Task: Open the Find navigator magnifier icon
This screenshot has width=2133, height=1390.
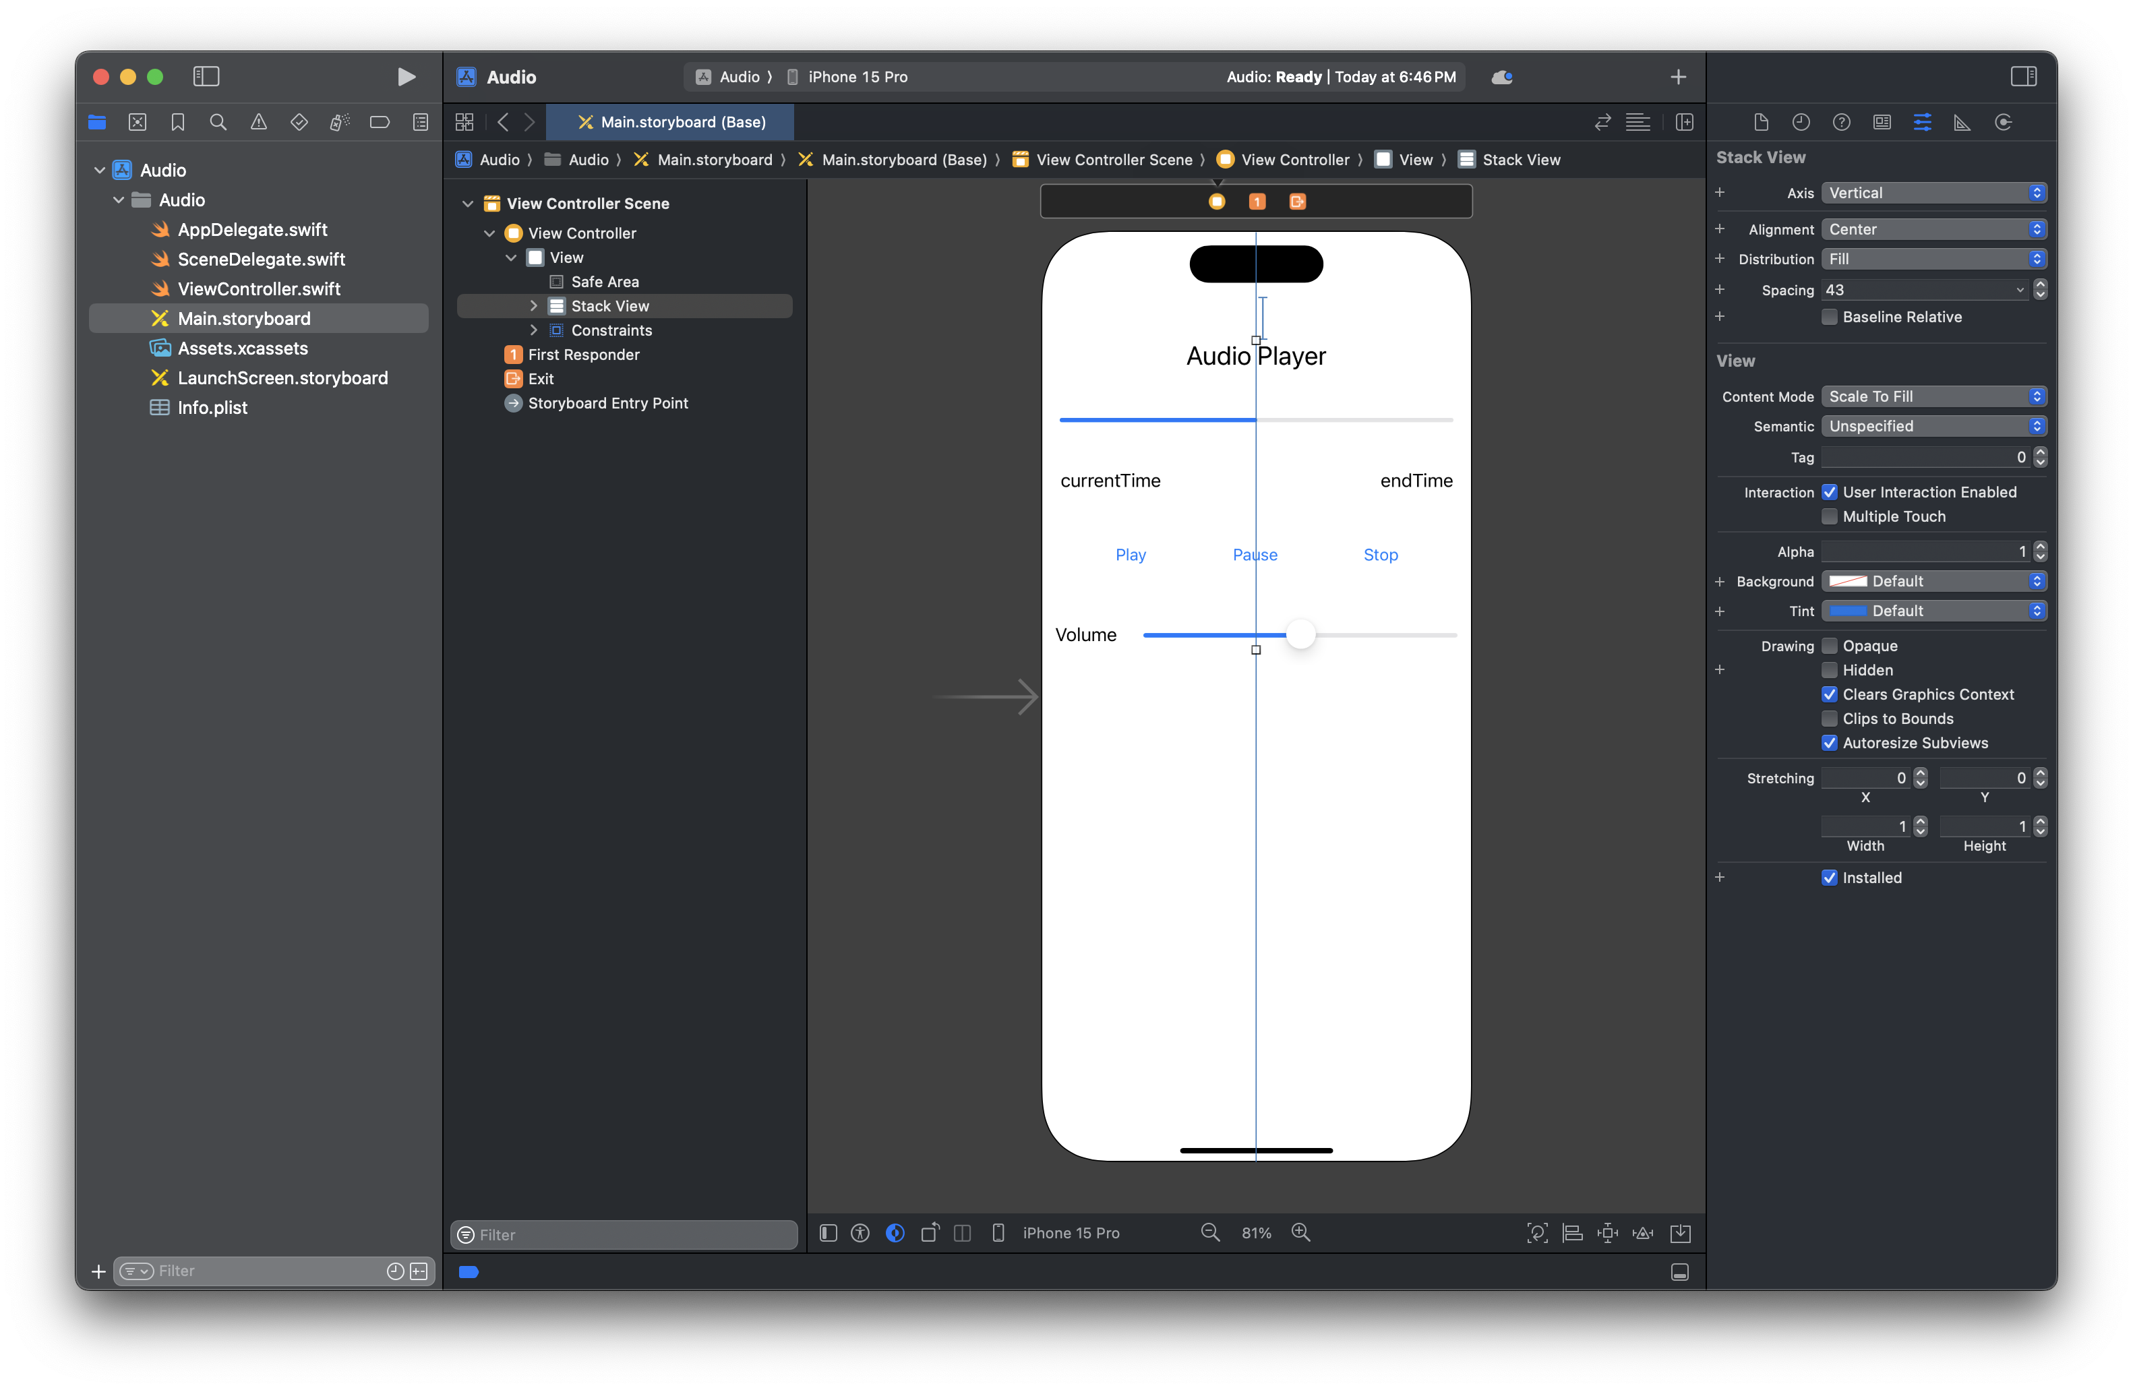Action: point(218,122)
